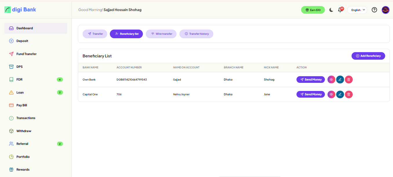Click the Add Beneficiary button
393x177 pixels.
[x=368, y=56]
